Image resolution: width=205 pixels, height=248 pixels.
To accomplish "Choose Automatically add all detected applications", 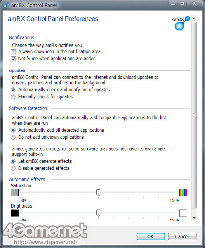I will click(13, 130).
